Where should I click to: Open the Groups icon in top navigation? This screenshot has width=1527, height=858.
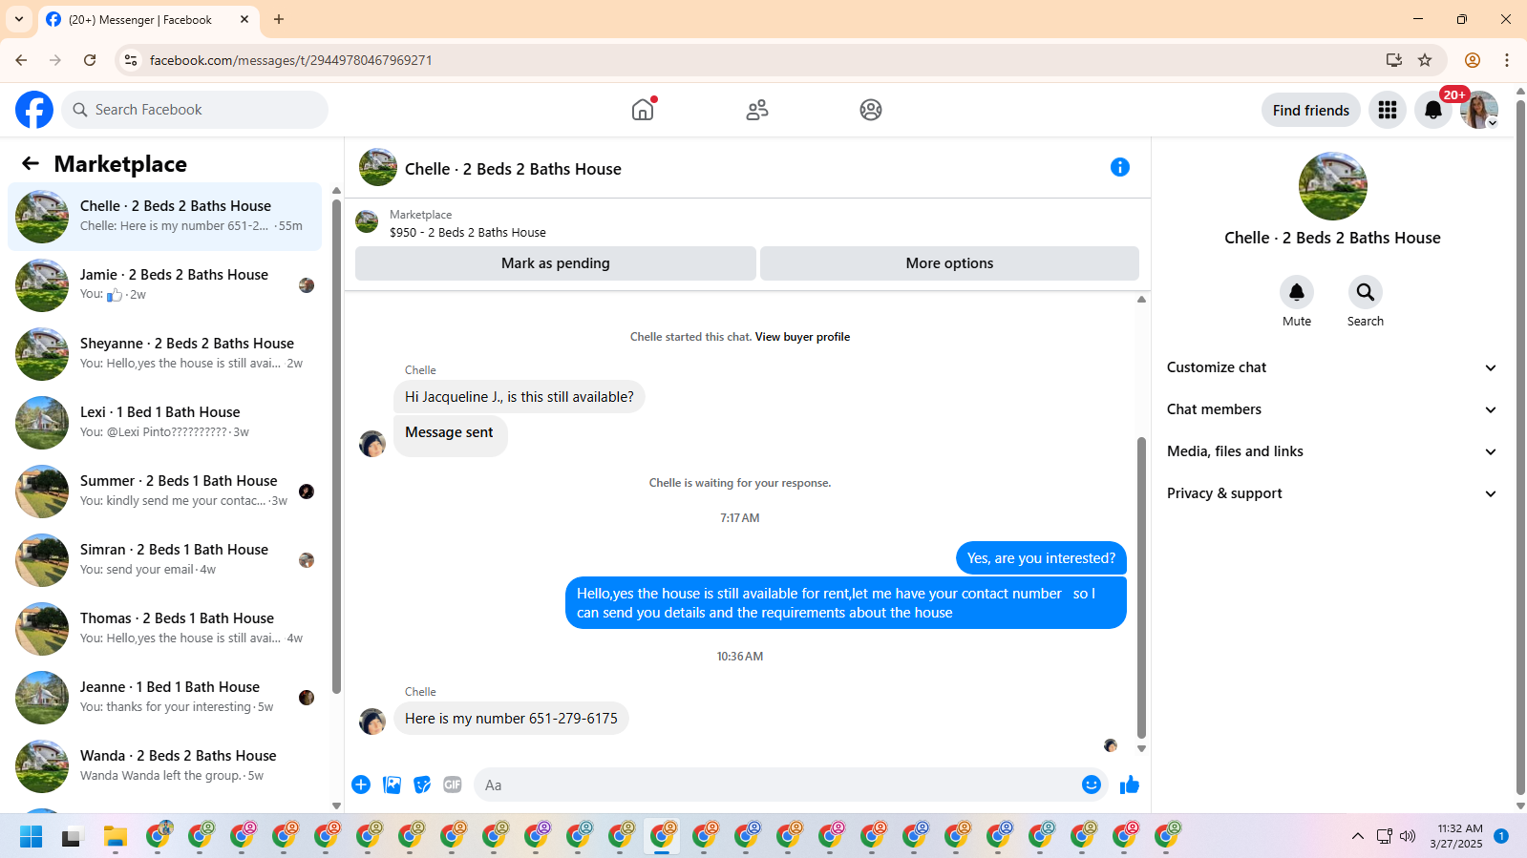click(871, 110)
